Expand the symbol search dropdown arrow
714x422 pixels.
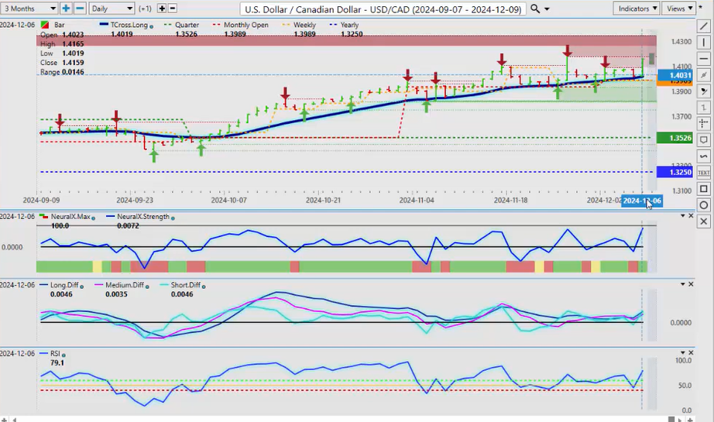coord(548,9)
